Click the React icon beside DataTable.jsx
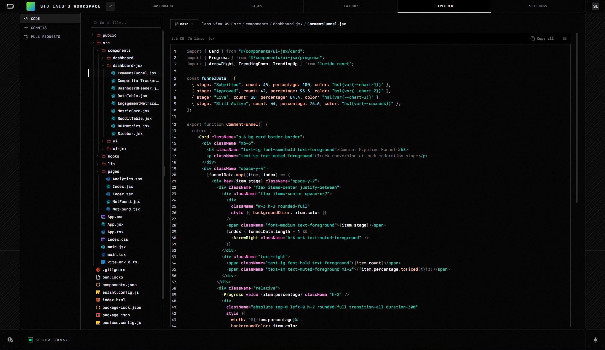This screenshot has width=605, height=350. click(113, 96)
